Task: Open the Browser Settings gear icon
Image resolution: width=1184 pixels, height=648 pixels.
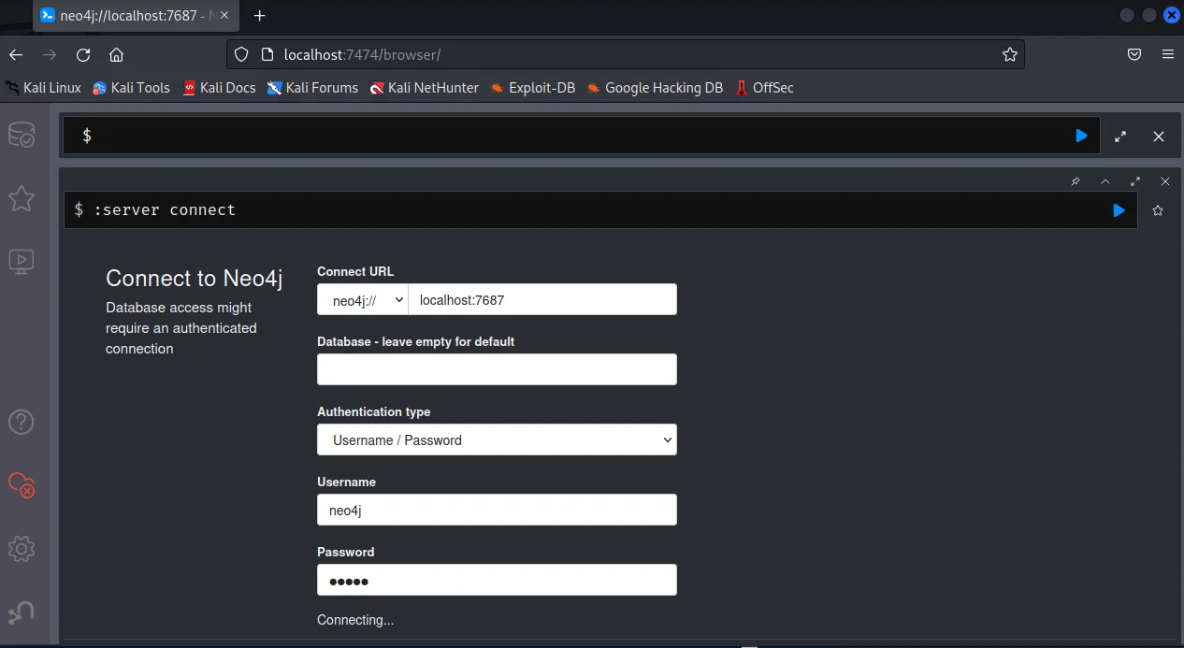Action: (x=22, y=548)
